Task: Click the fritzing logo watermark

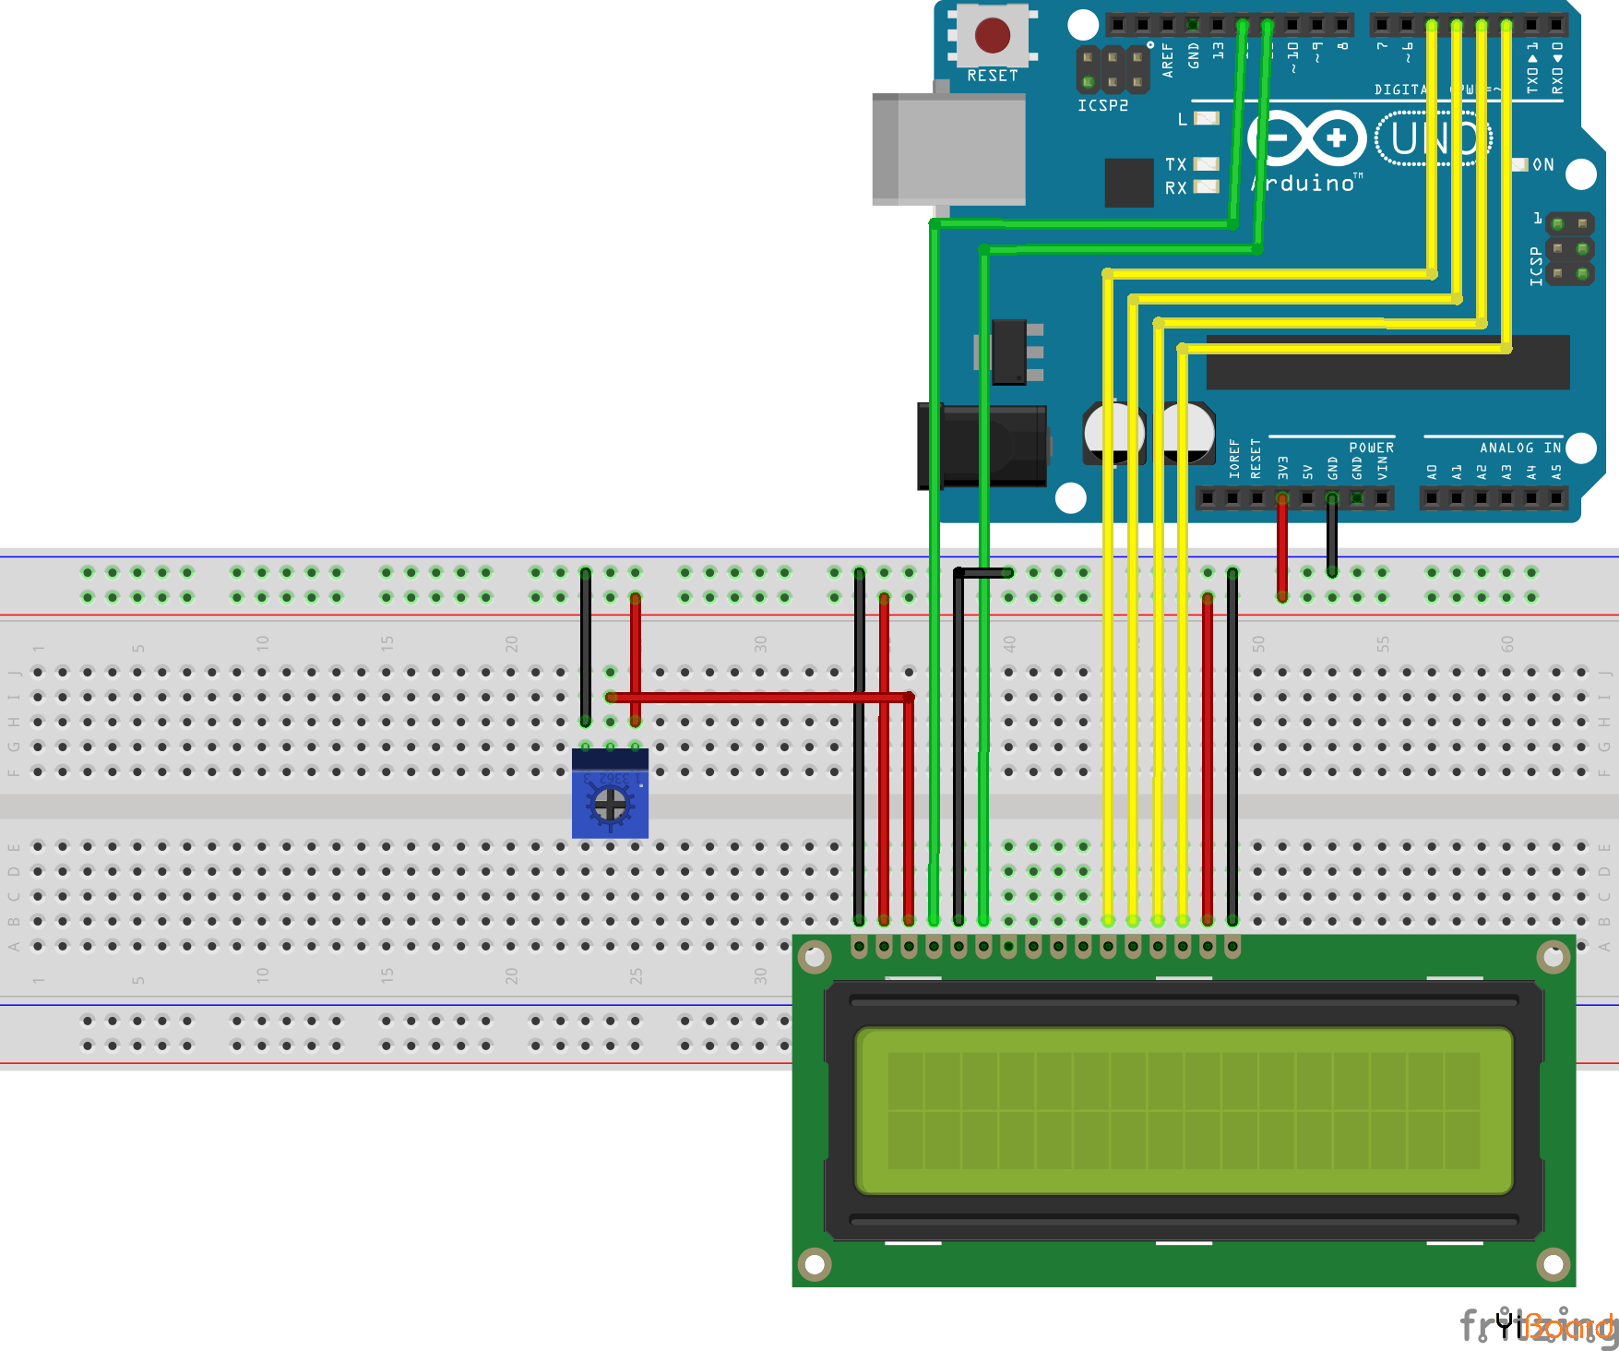Action: pos(1538,1325)
